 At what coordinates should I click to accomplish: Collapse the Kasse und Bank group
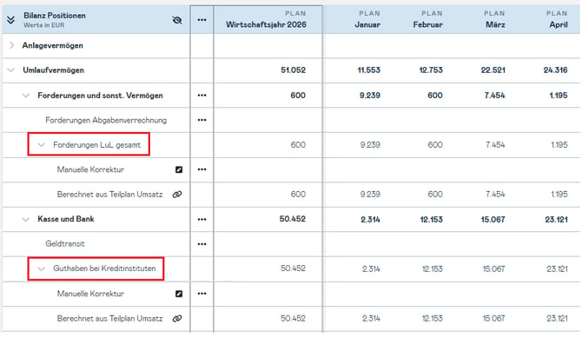click(25, 219)
